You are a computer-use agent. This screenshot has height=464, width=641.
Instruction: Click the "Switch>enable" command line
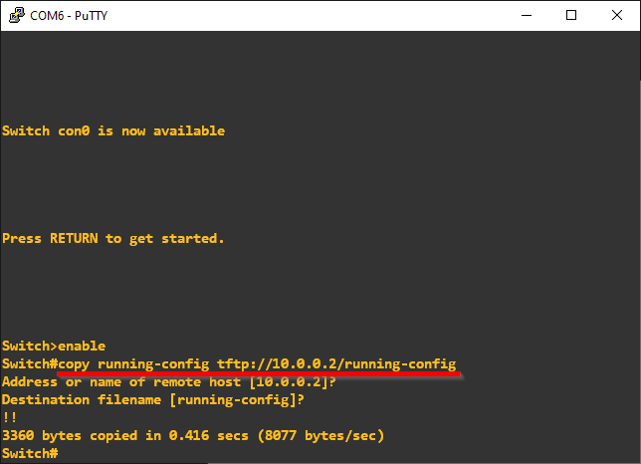[x=54, y=346]
